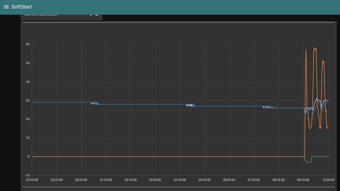Select the tallest orange peak near 58
This screenshot has height=191, width=340.
coord(315,49)
